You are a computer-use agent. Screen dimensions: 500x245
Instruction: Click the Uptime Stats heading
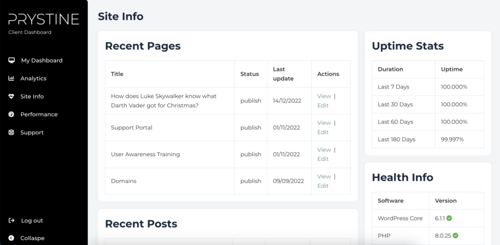408,46
